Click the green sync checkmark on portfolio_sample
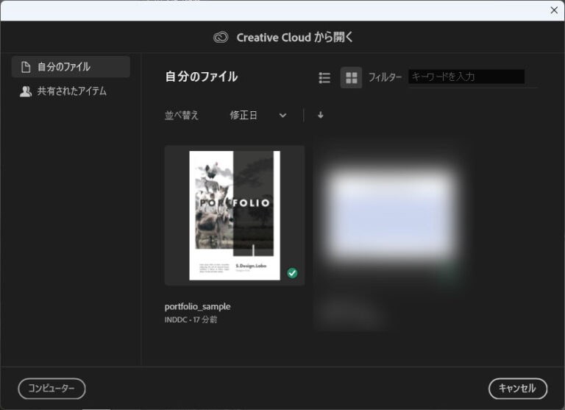Viewport: 565px width, 410px height. click(292, 273)
